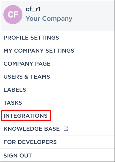Open My Company Settings
This screenshot has width=115, height=162.
pos(39,51)
